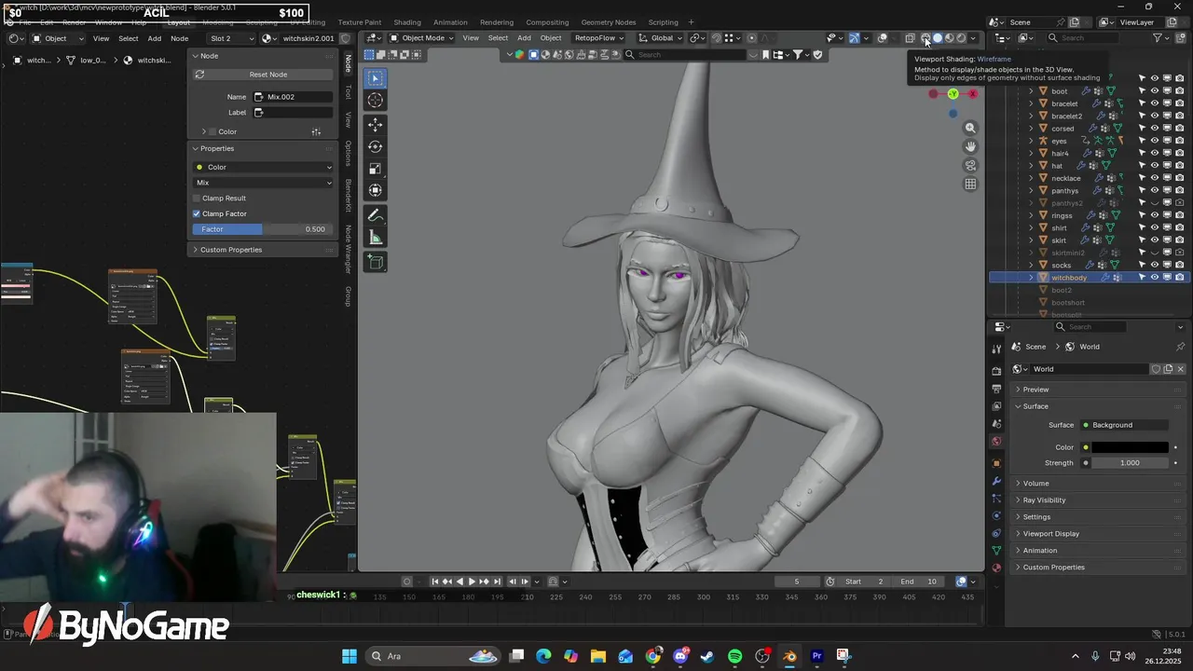Open Premiere Pro in the taskbar

816,656
